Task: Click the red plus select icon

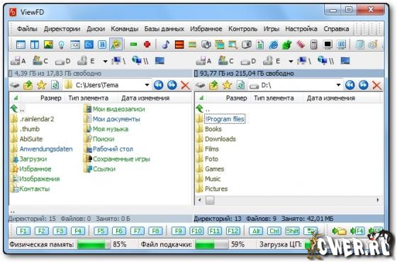Action: (147, 45)
